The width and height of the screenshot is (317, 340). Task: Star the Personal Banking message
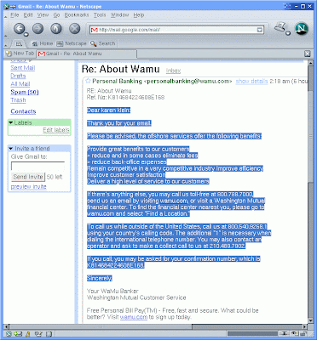[88, 81]
